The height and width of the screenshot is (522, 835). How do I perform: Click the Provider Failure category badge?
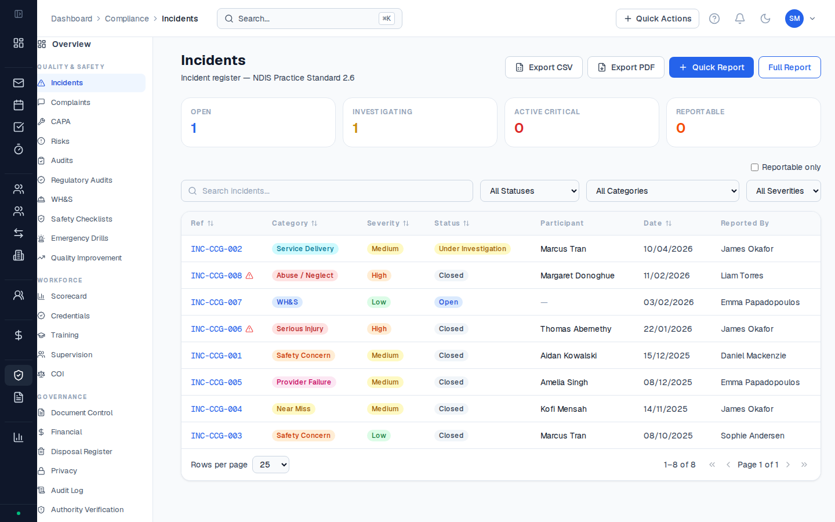pos(304,382)
